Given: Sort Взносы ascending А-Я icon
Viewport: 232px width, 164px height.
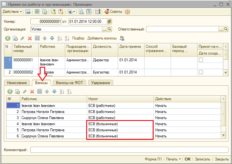Looking at the screenshot, I should (x=62, y=91).
